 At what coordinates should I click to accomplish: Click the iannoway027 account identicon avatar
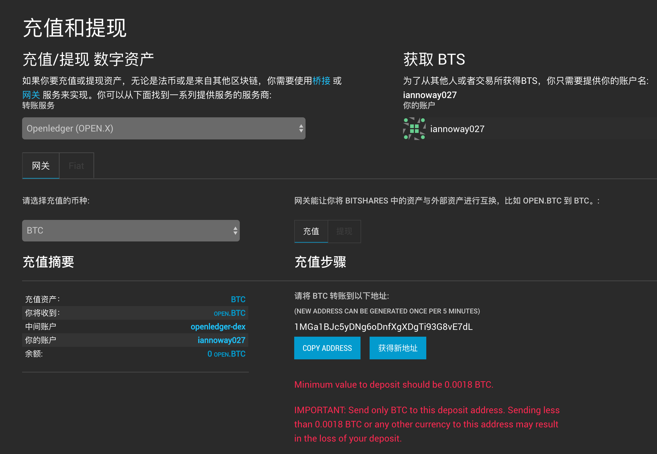coord(414,129)
